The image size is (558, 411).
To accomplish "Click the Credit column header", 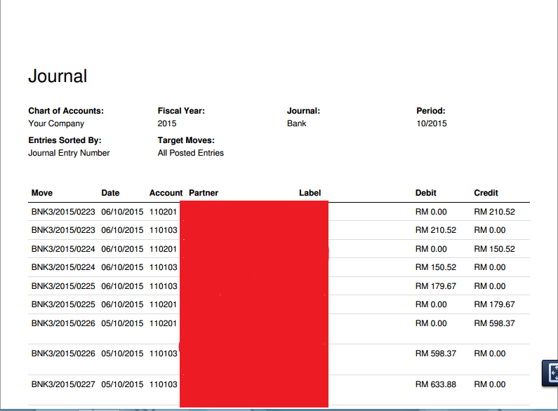I will (x=486, y=193).
